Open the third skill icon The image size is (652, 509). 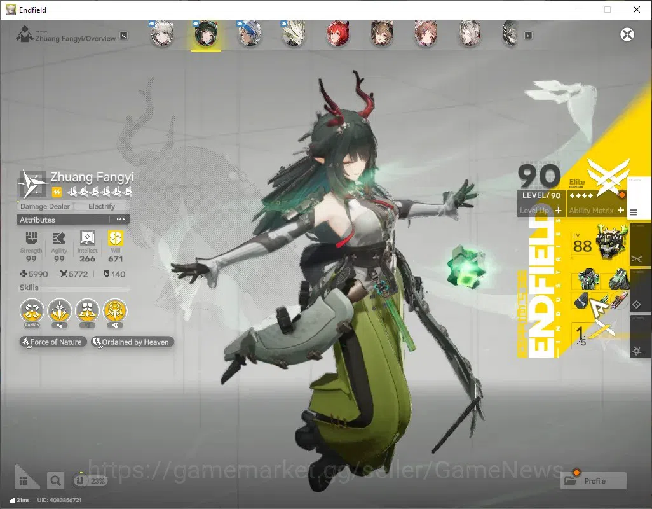coord(87,311)
